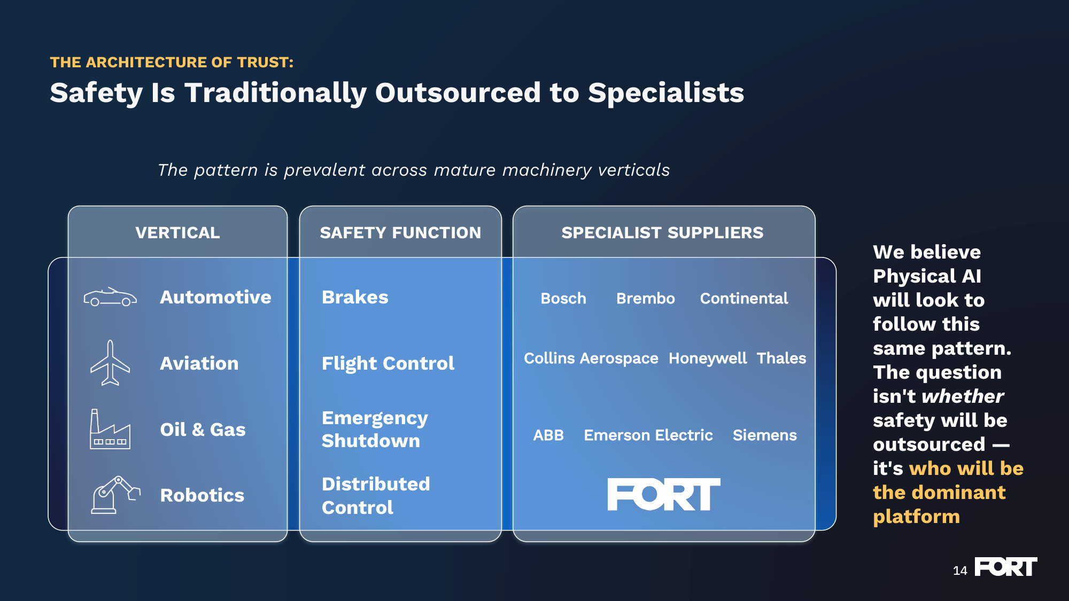Click the Emergency Shutdown label
The height and width of the screenshot is (601, 1069).
[375, 429]
